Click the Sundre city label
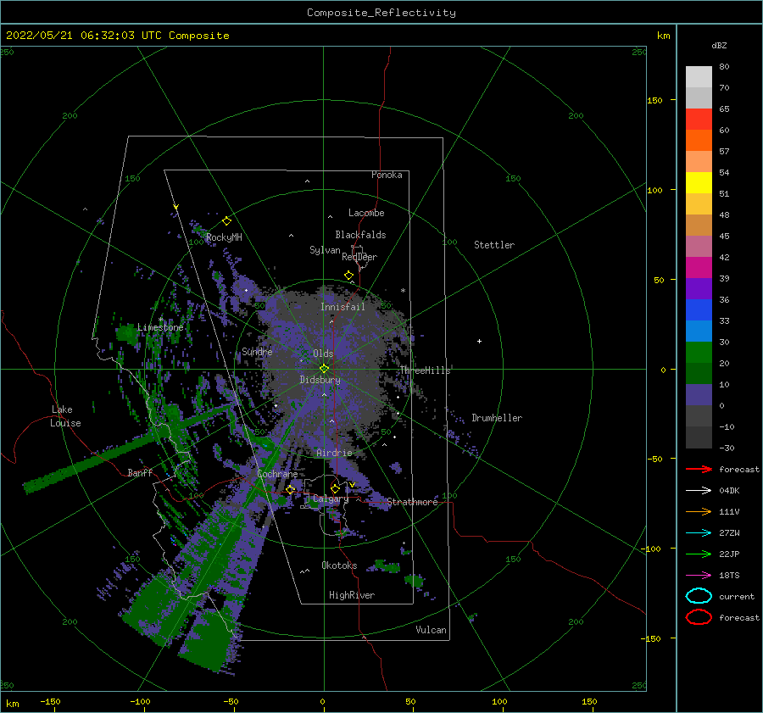763x713 pixels. coord(257,351)
